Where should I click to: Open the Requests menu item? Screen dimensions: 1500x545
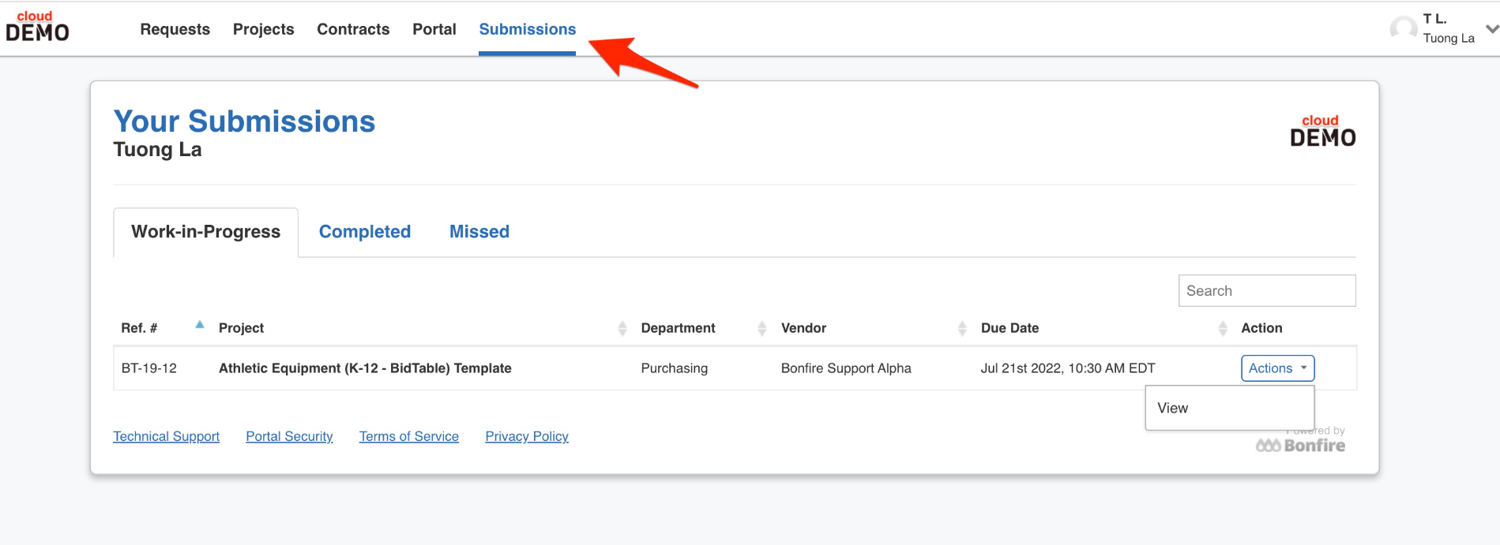[x=175, y=29]
